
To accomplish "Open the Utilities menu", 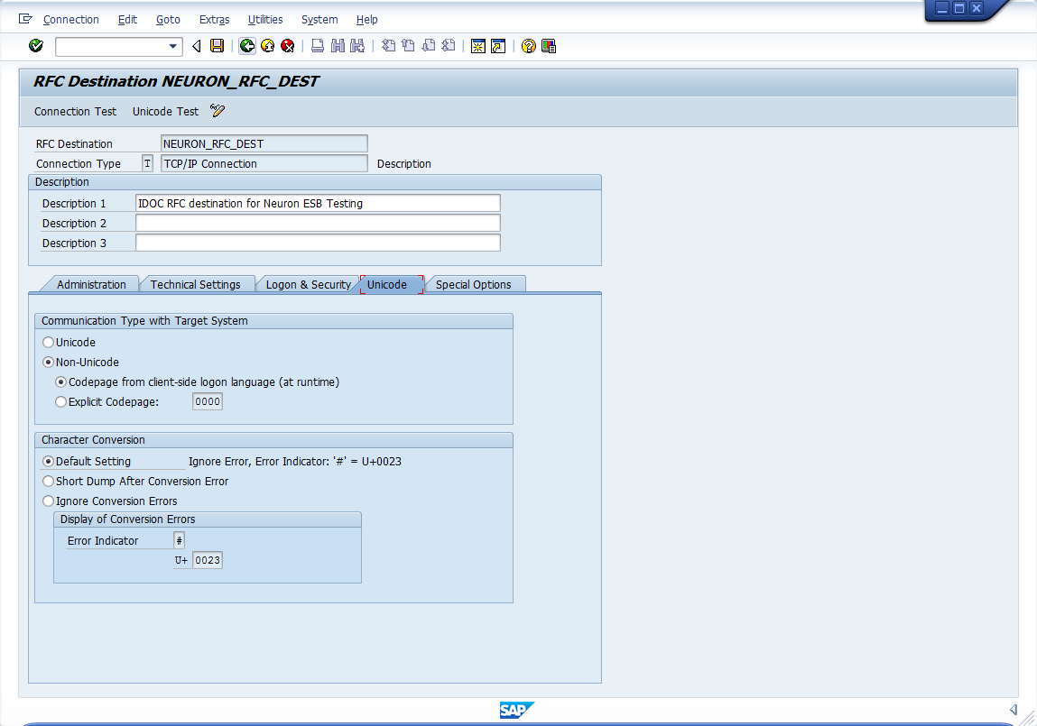I will click(x=265, y=20).
